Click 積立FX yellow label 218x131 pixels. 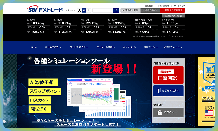click(39, 109)
